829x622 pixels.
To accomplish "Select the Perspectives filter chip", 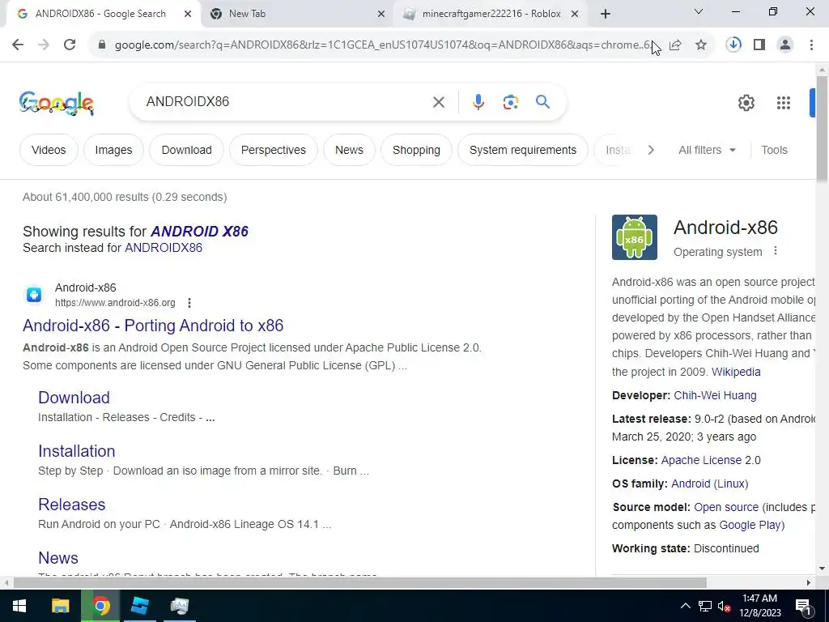I will 274,150.
